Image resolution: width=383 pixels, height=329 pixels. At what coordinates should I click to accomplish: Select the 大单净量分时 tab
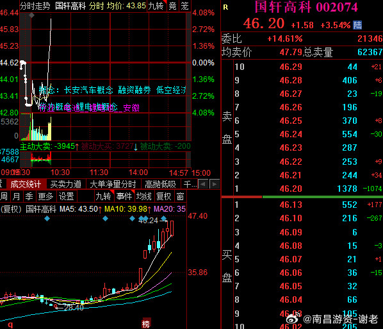(x=113, y=184)
